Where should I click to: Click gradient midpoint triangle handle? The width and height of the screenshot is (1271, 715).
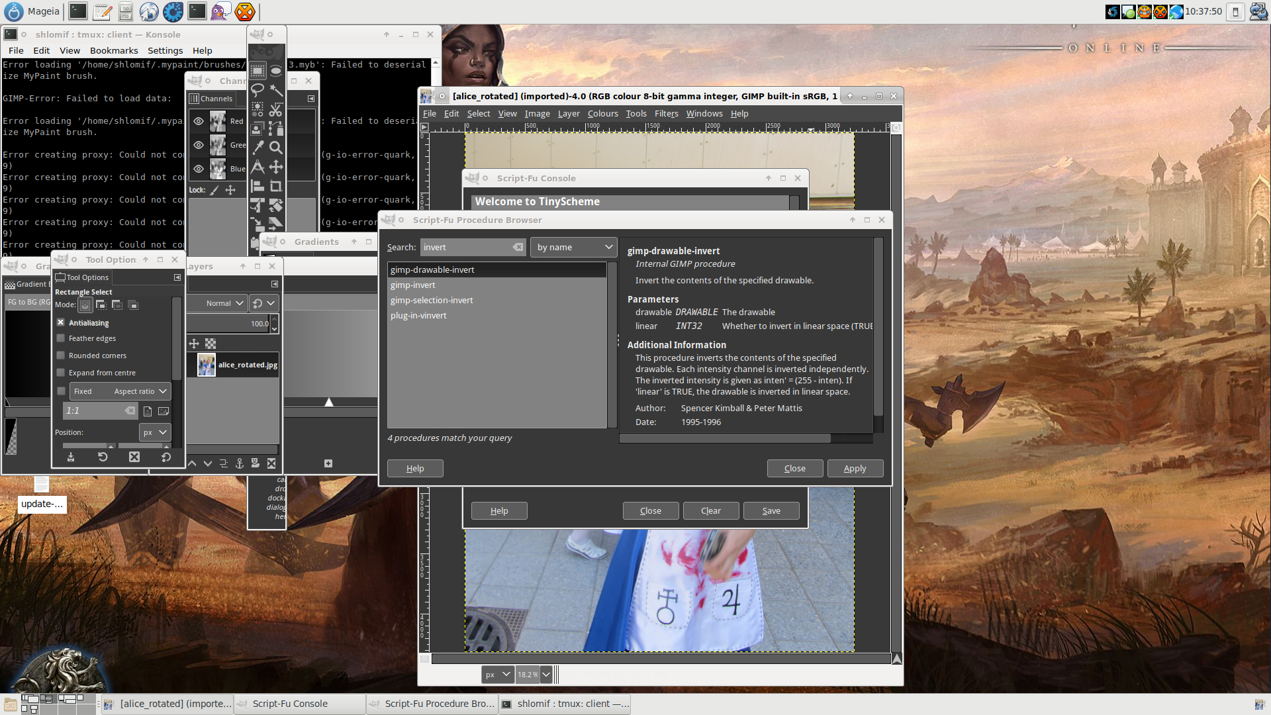click(x=329, y=402)
